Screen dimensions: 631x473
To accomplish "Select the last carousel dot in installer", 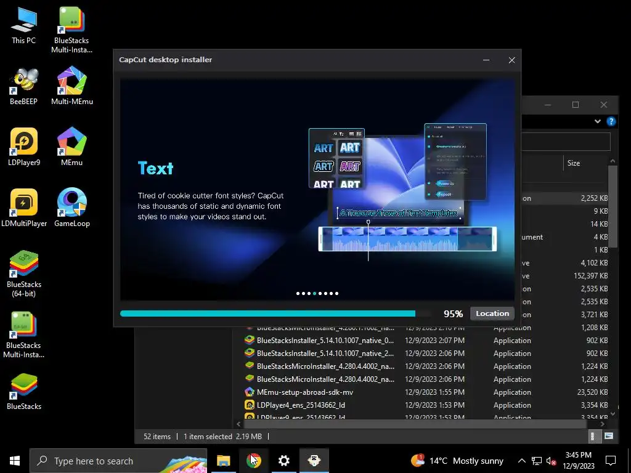I will (336, 293).
